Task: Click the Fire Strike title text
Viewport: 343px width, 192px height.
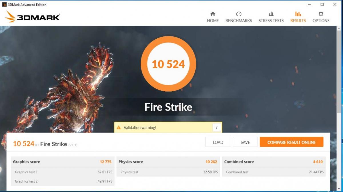Action: [168, 107]
